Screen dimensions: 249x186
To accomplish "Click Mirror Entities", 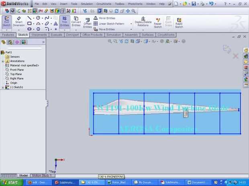I will tap(104, 18).
